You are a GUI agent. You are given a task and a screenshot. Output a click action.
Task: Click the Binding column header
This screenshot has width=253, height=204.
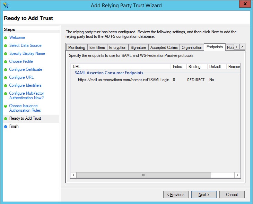(x=194, y=66)
